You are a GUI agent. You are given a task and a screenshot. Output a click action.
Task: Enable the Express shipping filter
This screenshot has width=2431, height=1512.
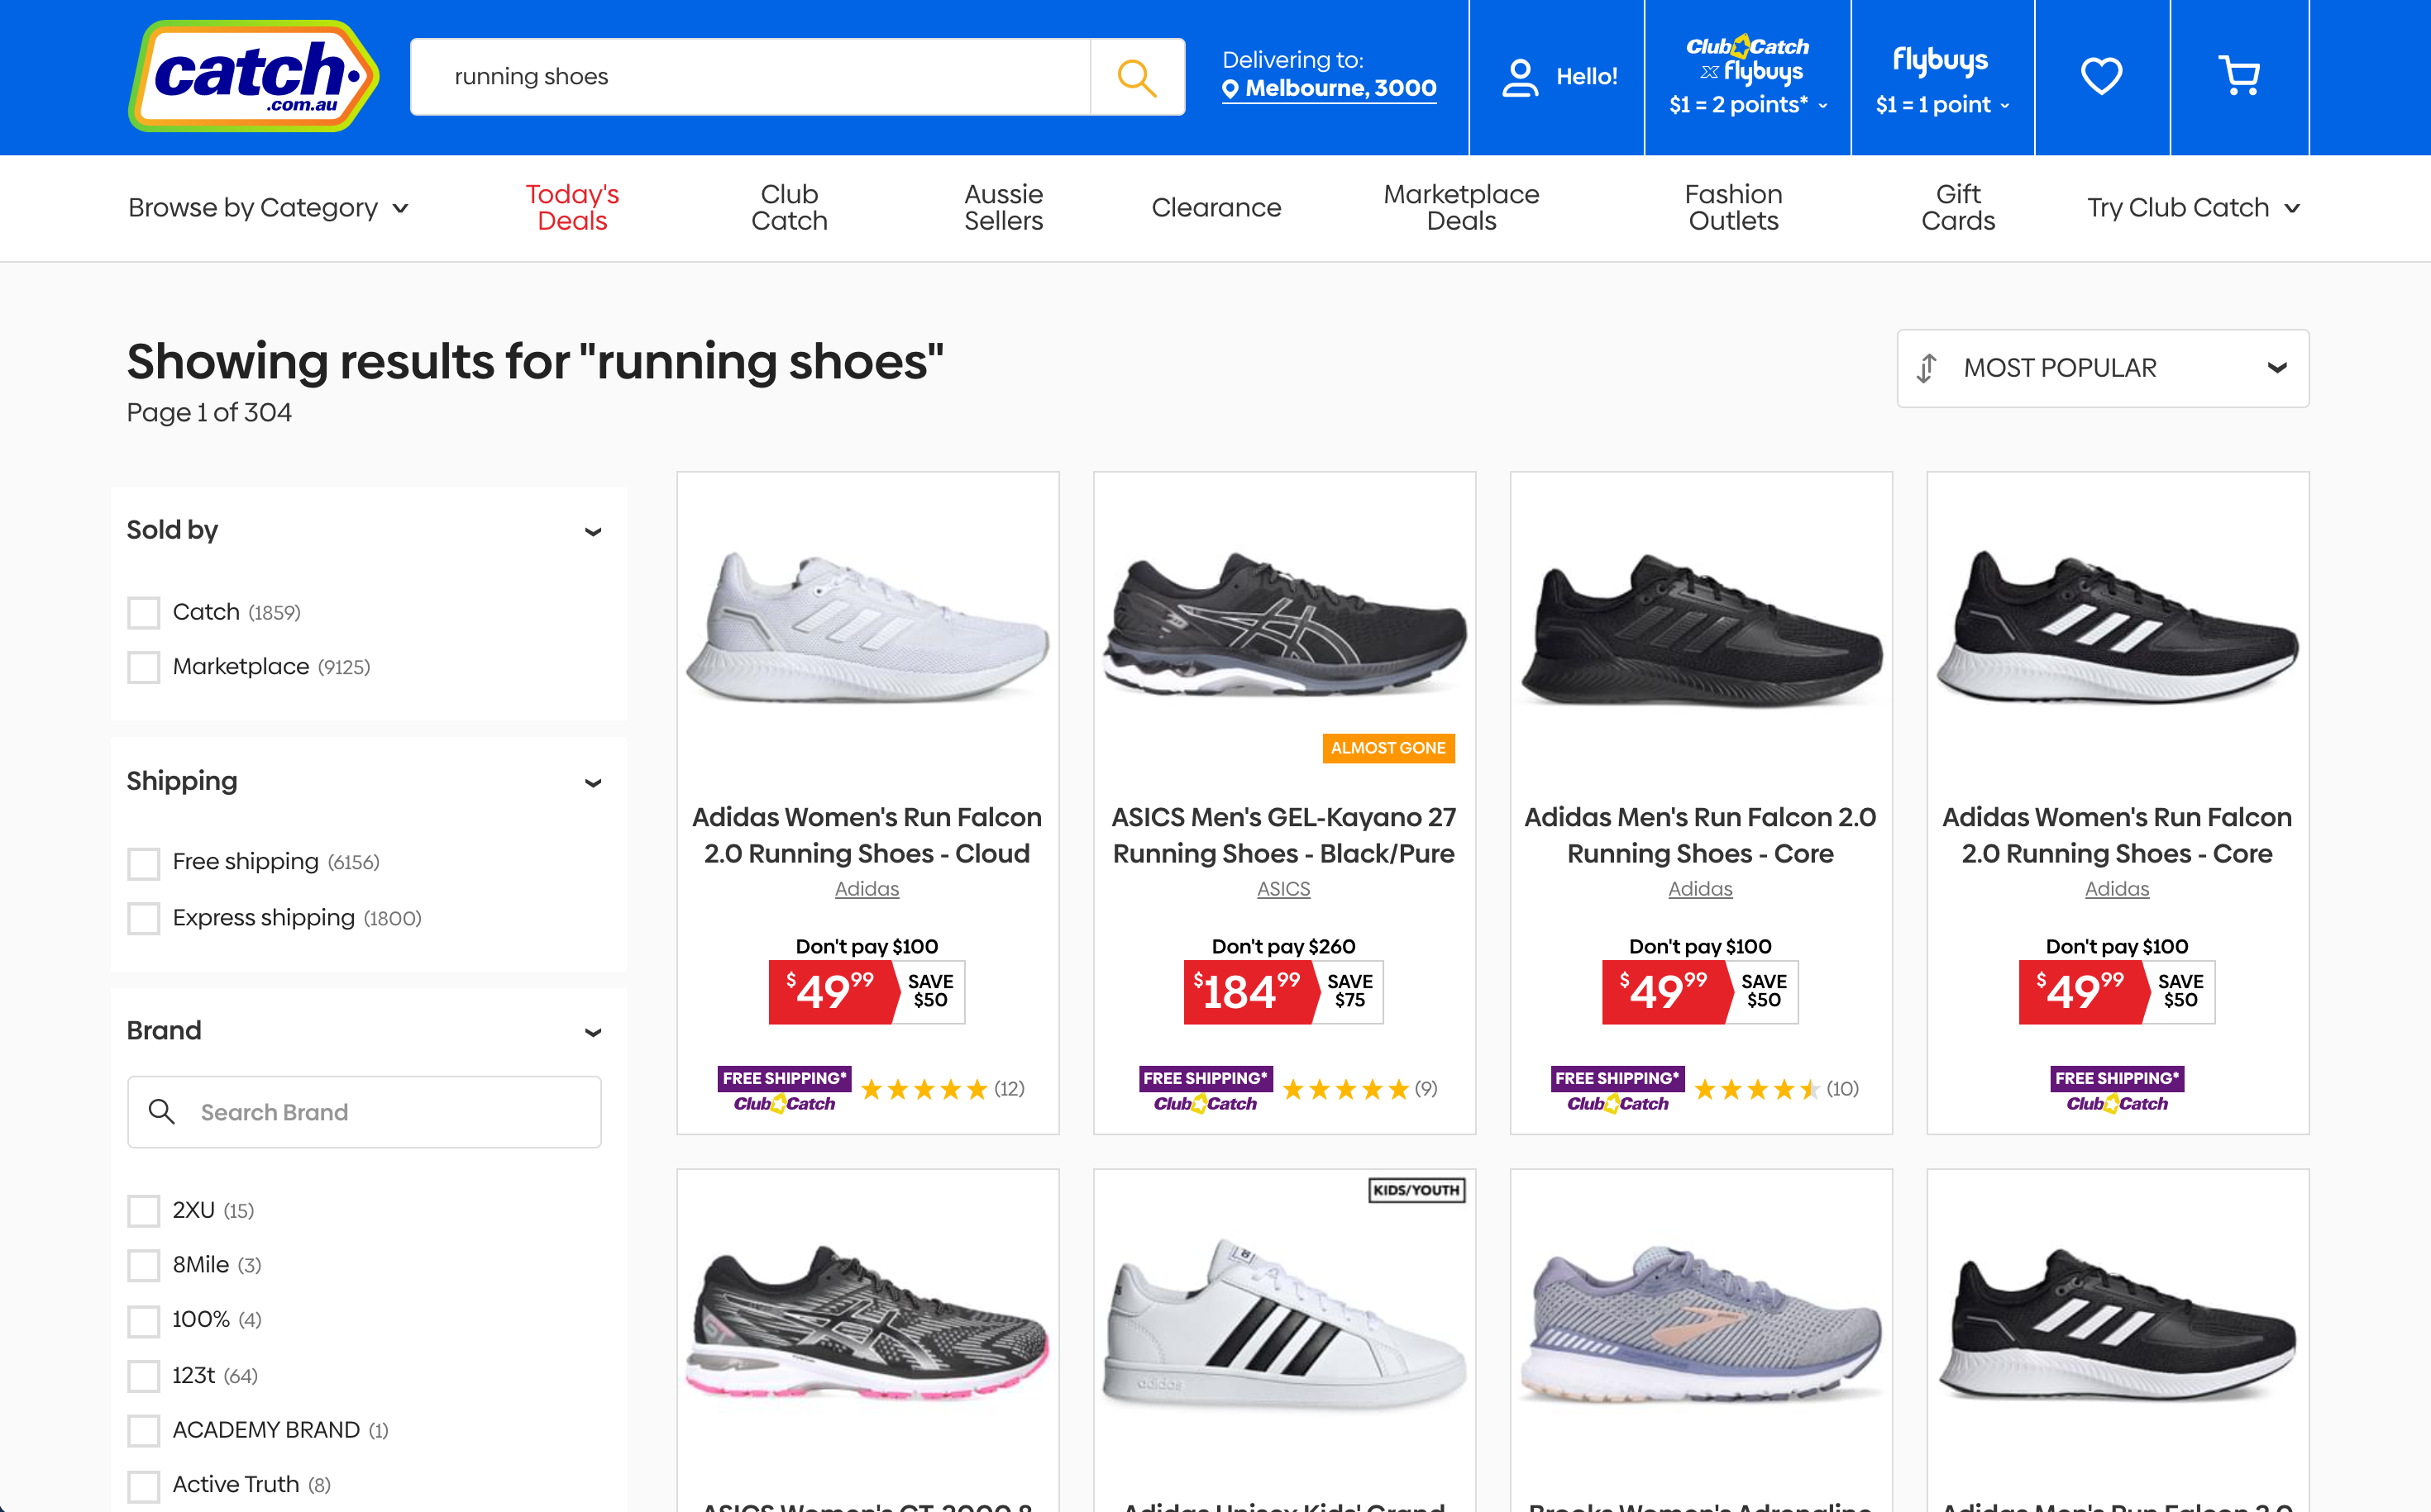(144, 918)
